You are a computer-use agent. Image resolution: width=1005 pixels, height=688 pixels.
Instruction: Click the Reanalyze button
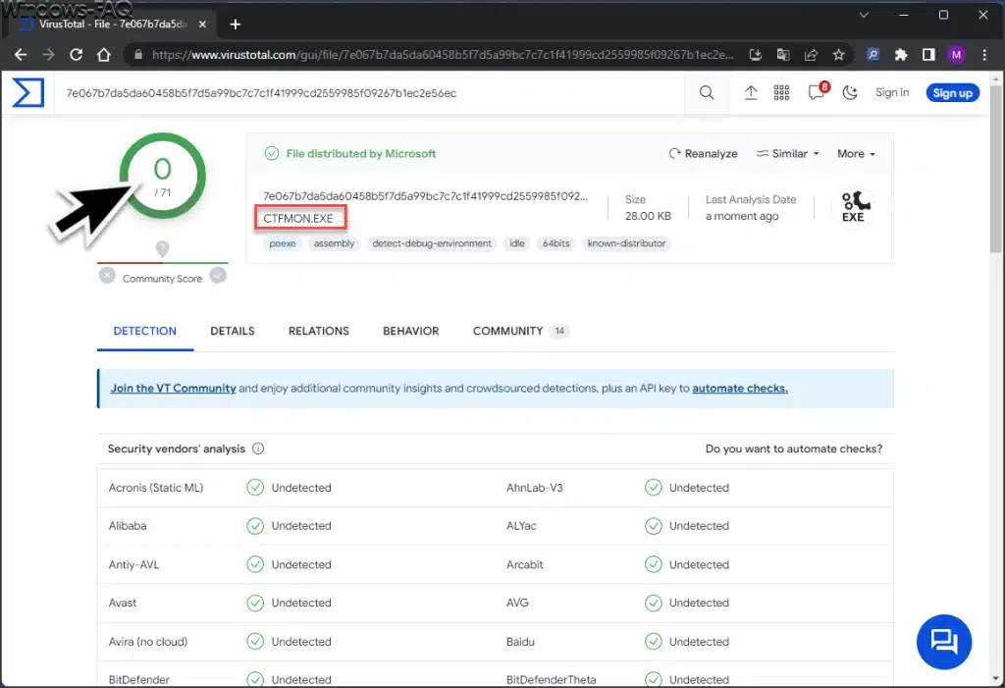[703, 154]
